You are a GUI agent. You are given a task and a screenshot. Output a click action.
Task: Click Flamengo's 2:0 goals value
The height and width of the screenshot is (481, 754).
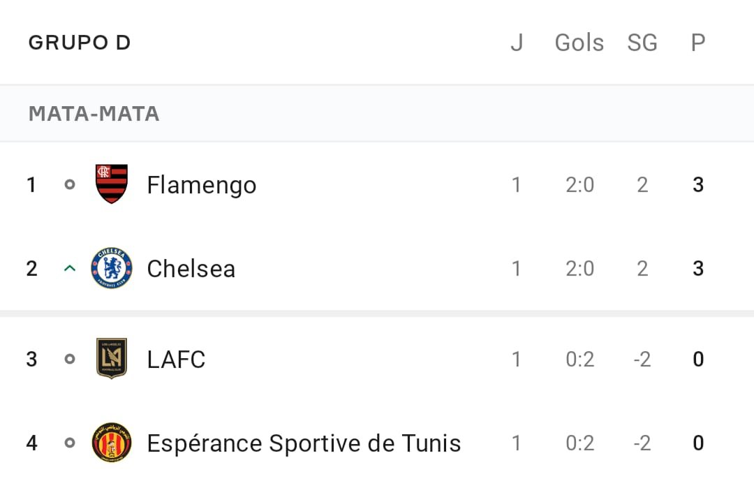point(580,185)
